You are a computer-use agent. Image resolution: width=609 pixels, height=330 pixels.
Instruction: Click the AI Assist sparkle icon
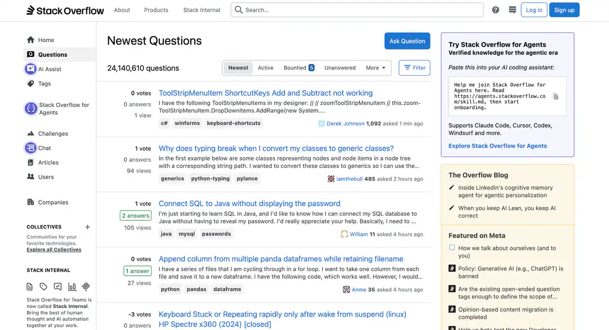click(30, 69)
